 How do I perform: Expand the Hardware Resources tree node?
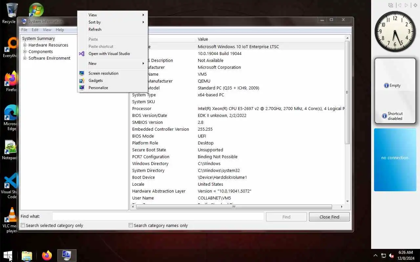[x=25, y=45]
